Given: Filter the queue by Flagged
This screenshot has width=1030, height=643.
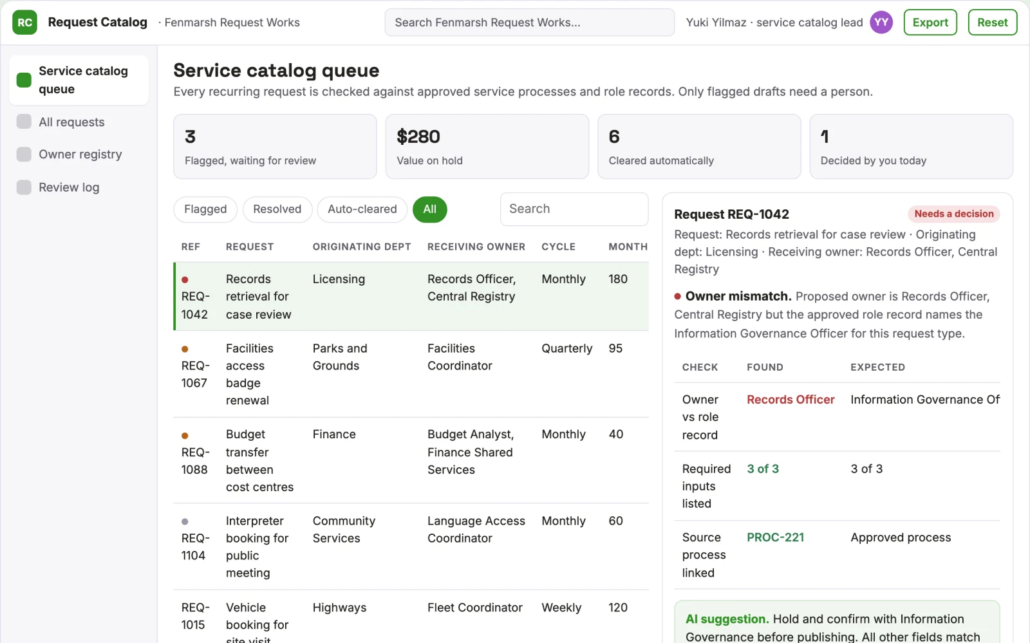Looking at the screenshot, I should pos(205,209).
